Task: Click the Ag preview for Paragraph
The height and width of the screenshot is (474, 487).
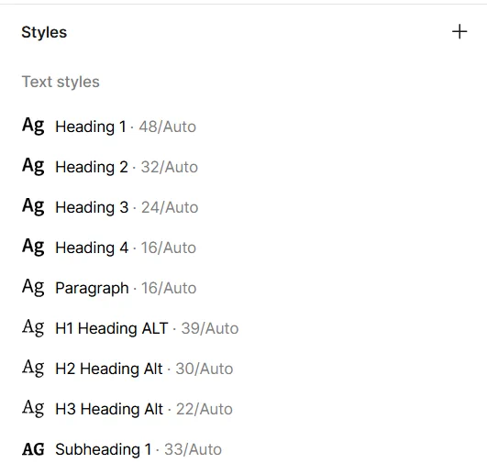Action: [x=33, y=288]
